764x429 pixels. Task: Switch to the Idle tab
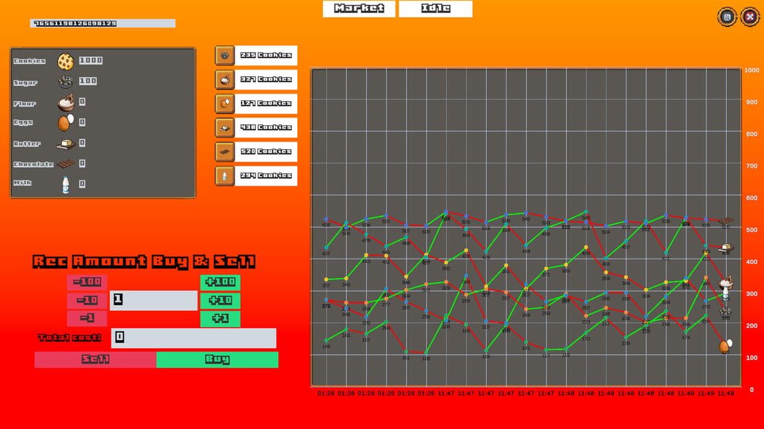[436, 9]
